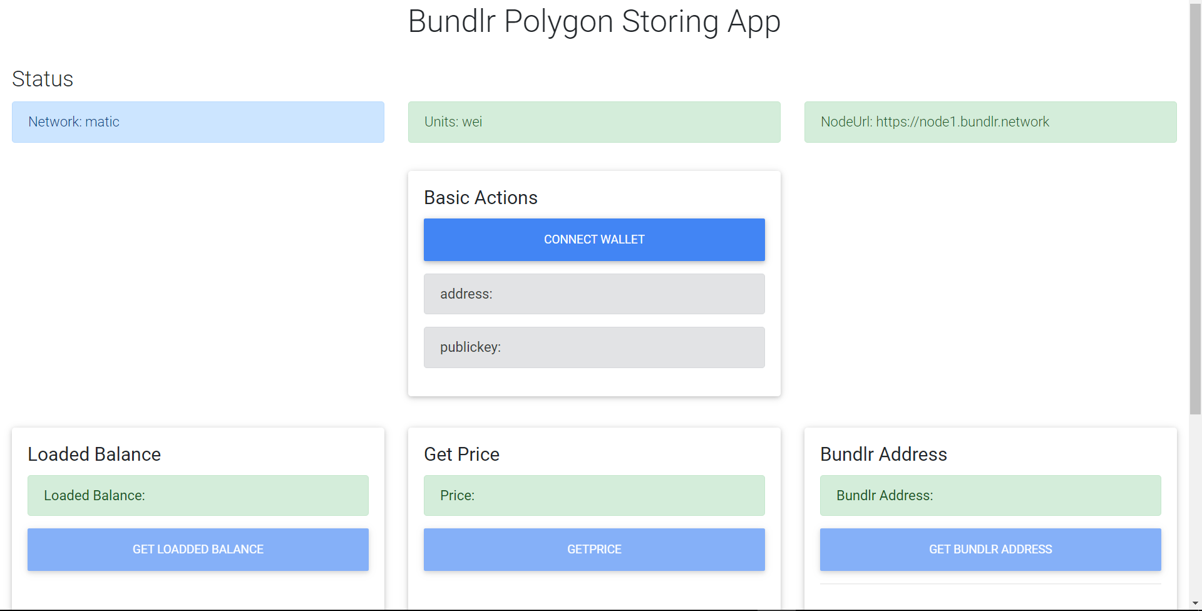Click the Price: value box
The height and width of the screenshot is (611, 1202).
click(594, 496)
